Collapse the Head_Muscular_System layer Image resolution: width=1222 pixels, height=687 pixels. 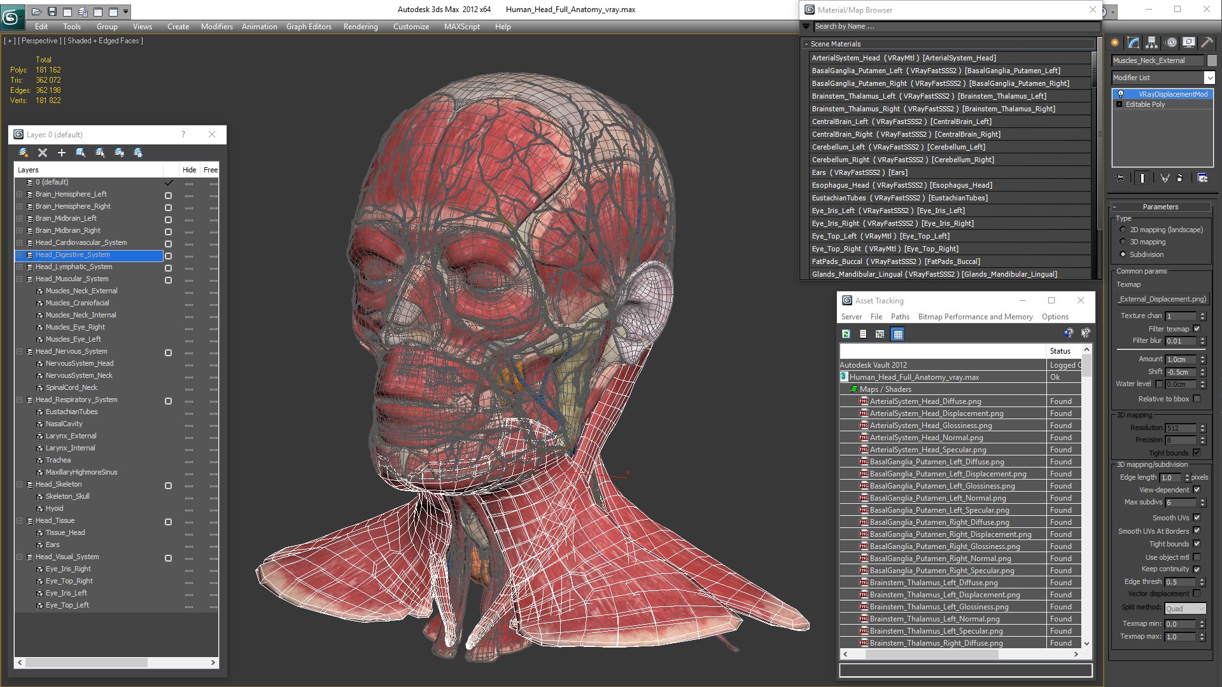tap(20, 279)
